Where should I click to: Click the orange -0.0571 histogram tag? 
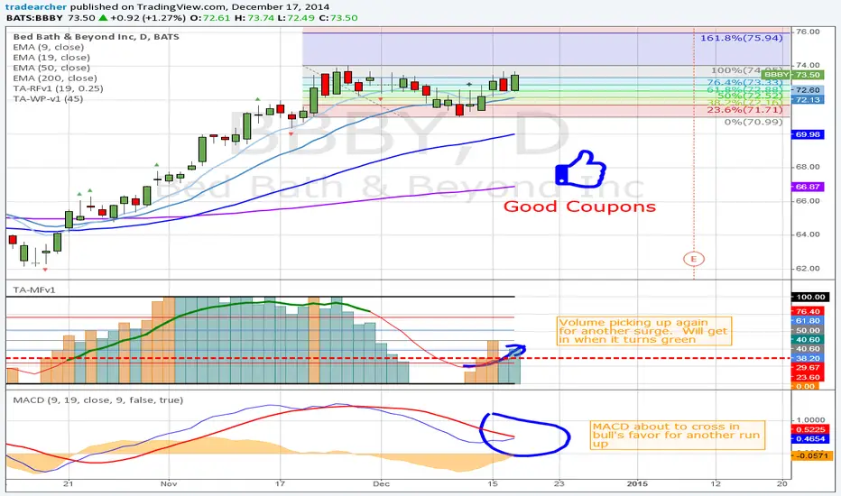pos(812,455)
